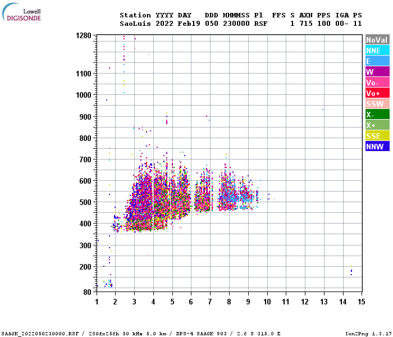Click the Station header label

[x=135, y=15]
